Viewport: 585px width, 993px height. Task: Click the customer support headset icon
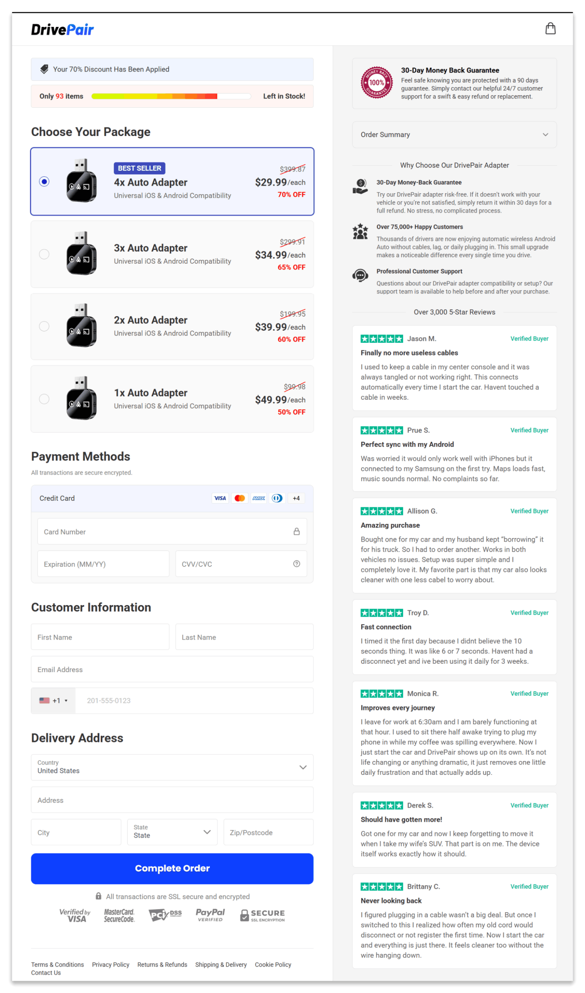pos(360,275)
